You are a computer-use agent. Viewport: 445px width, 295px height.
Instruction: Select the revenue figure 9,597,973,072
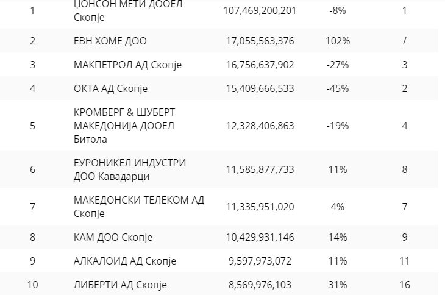(x=260, y=261)
